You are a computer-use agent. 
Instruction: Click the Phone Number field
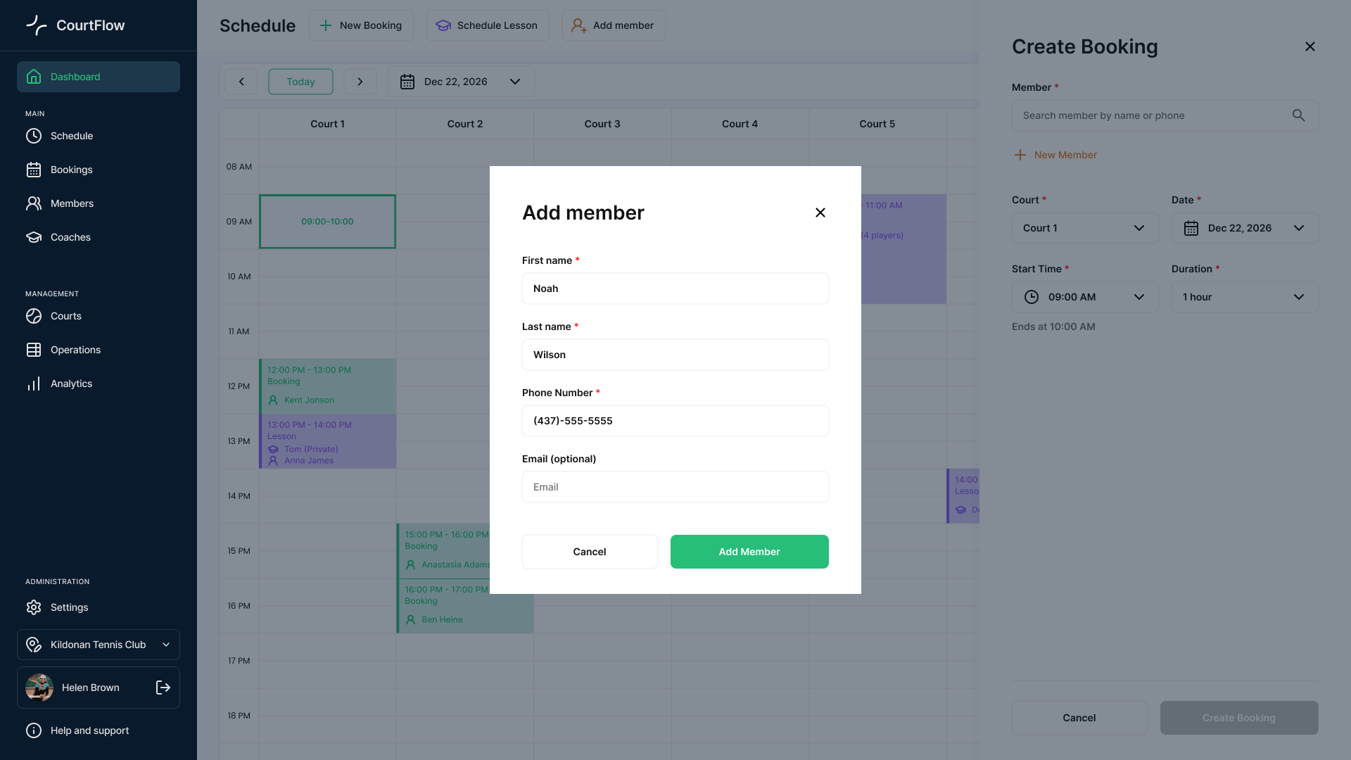pos(675,421)
